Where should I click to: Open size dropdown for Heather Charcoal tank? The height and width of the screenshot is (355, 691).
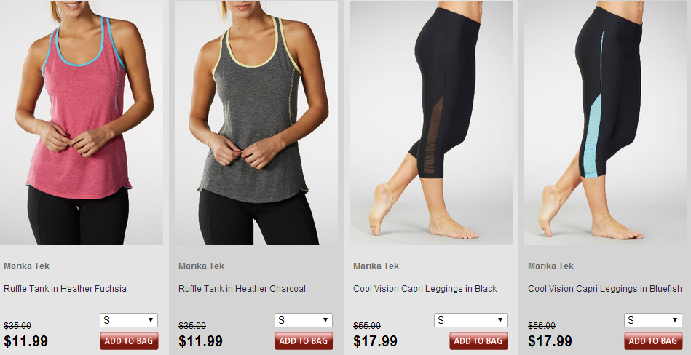tap(303, 320)
